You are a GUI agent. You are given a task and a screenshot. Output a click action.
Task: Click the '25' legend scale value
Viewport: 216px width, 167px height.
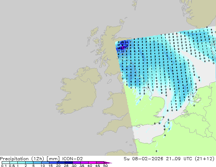(x=66, y=166)
